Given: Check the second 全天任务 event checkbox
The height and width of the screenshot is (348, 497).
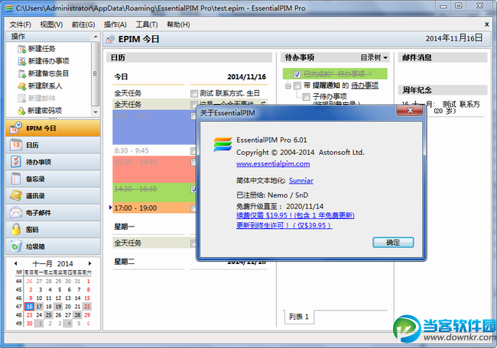Looking at the screenshot, I should click(x=194, y=105).
